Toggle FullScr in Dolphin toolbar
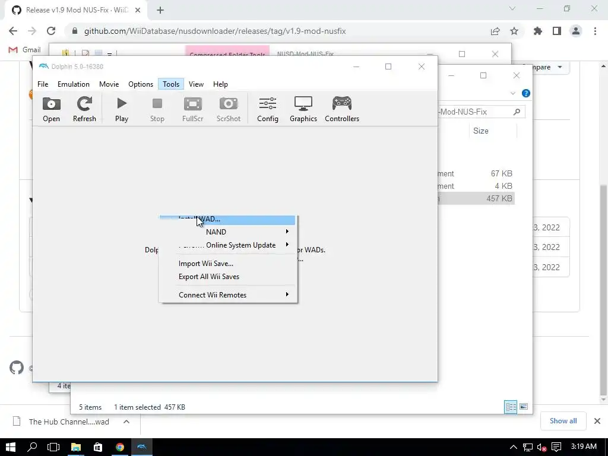 193,109
